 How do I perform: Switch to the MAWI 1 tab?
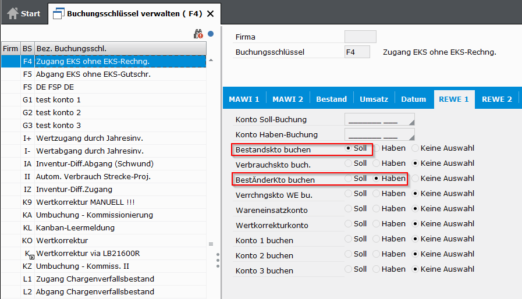[x=244, y=99]
